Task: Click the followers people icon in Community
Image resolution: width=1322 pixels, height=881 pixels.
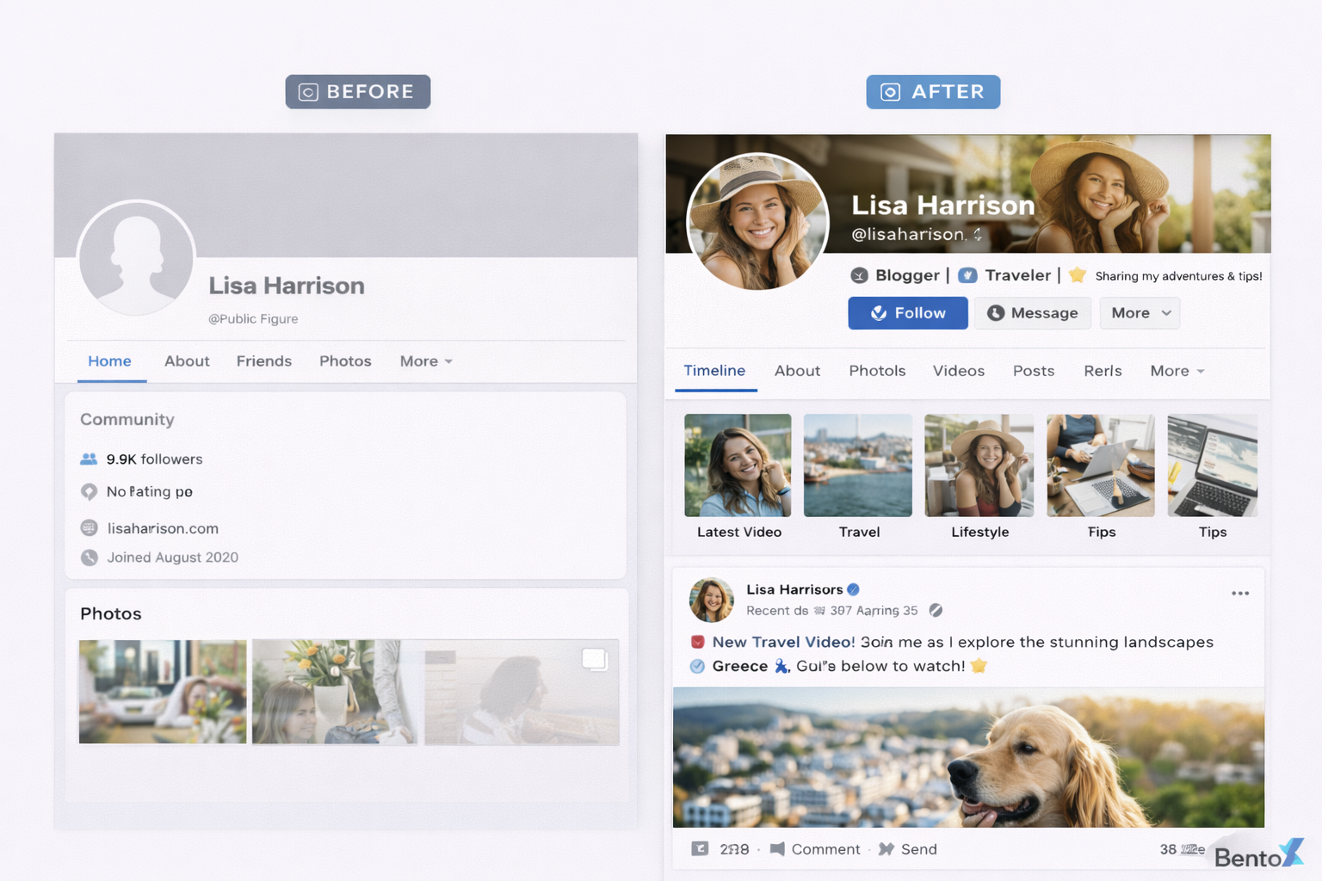Action: coord(89,459)
